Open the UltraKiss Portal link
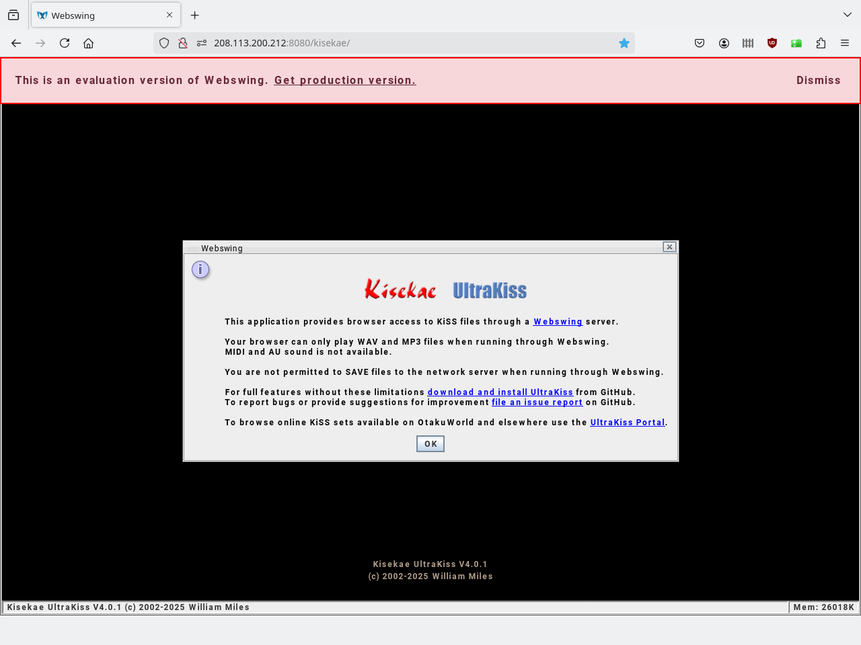 pyautogui.click(x=628, y=423)
